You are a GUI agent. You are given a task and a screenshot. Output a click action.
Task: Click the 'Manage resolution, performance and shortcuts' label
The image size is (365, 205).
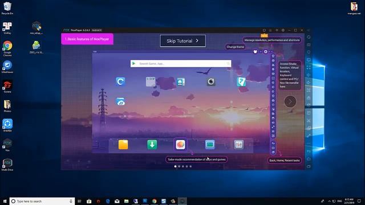(272, 40)
